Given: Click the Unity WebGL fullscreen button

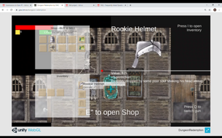Looking at the screenshot, I should tap(208, 130).
